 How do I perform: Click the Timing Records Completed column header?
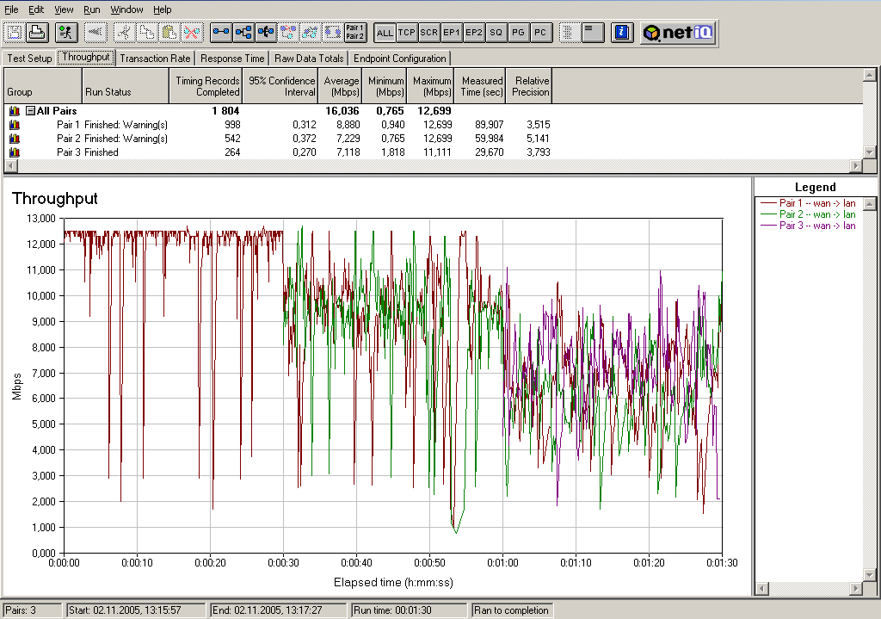click(x=206, y=86)
